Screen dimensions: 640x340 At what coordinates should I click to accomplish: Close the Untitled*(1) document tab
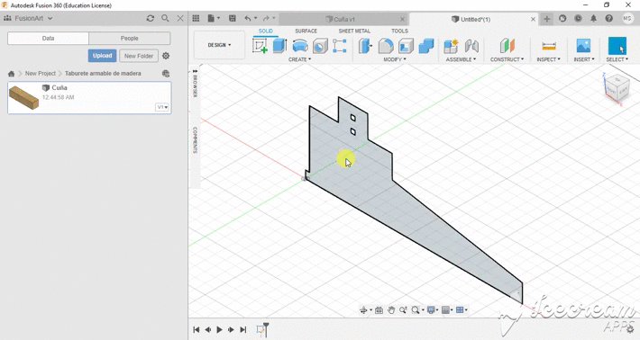[x=533, y=19]
